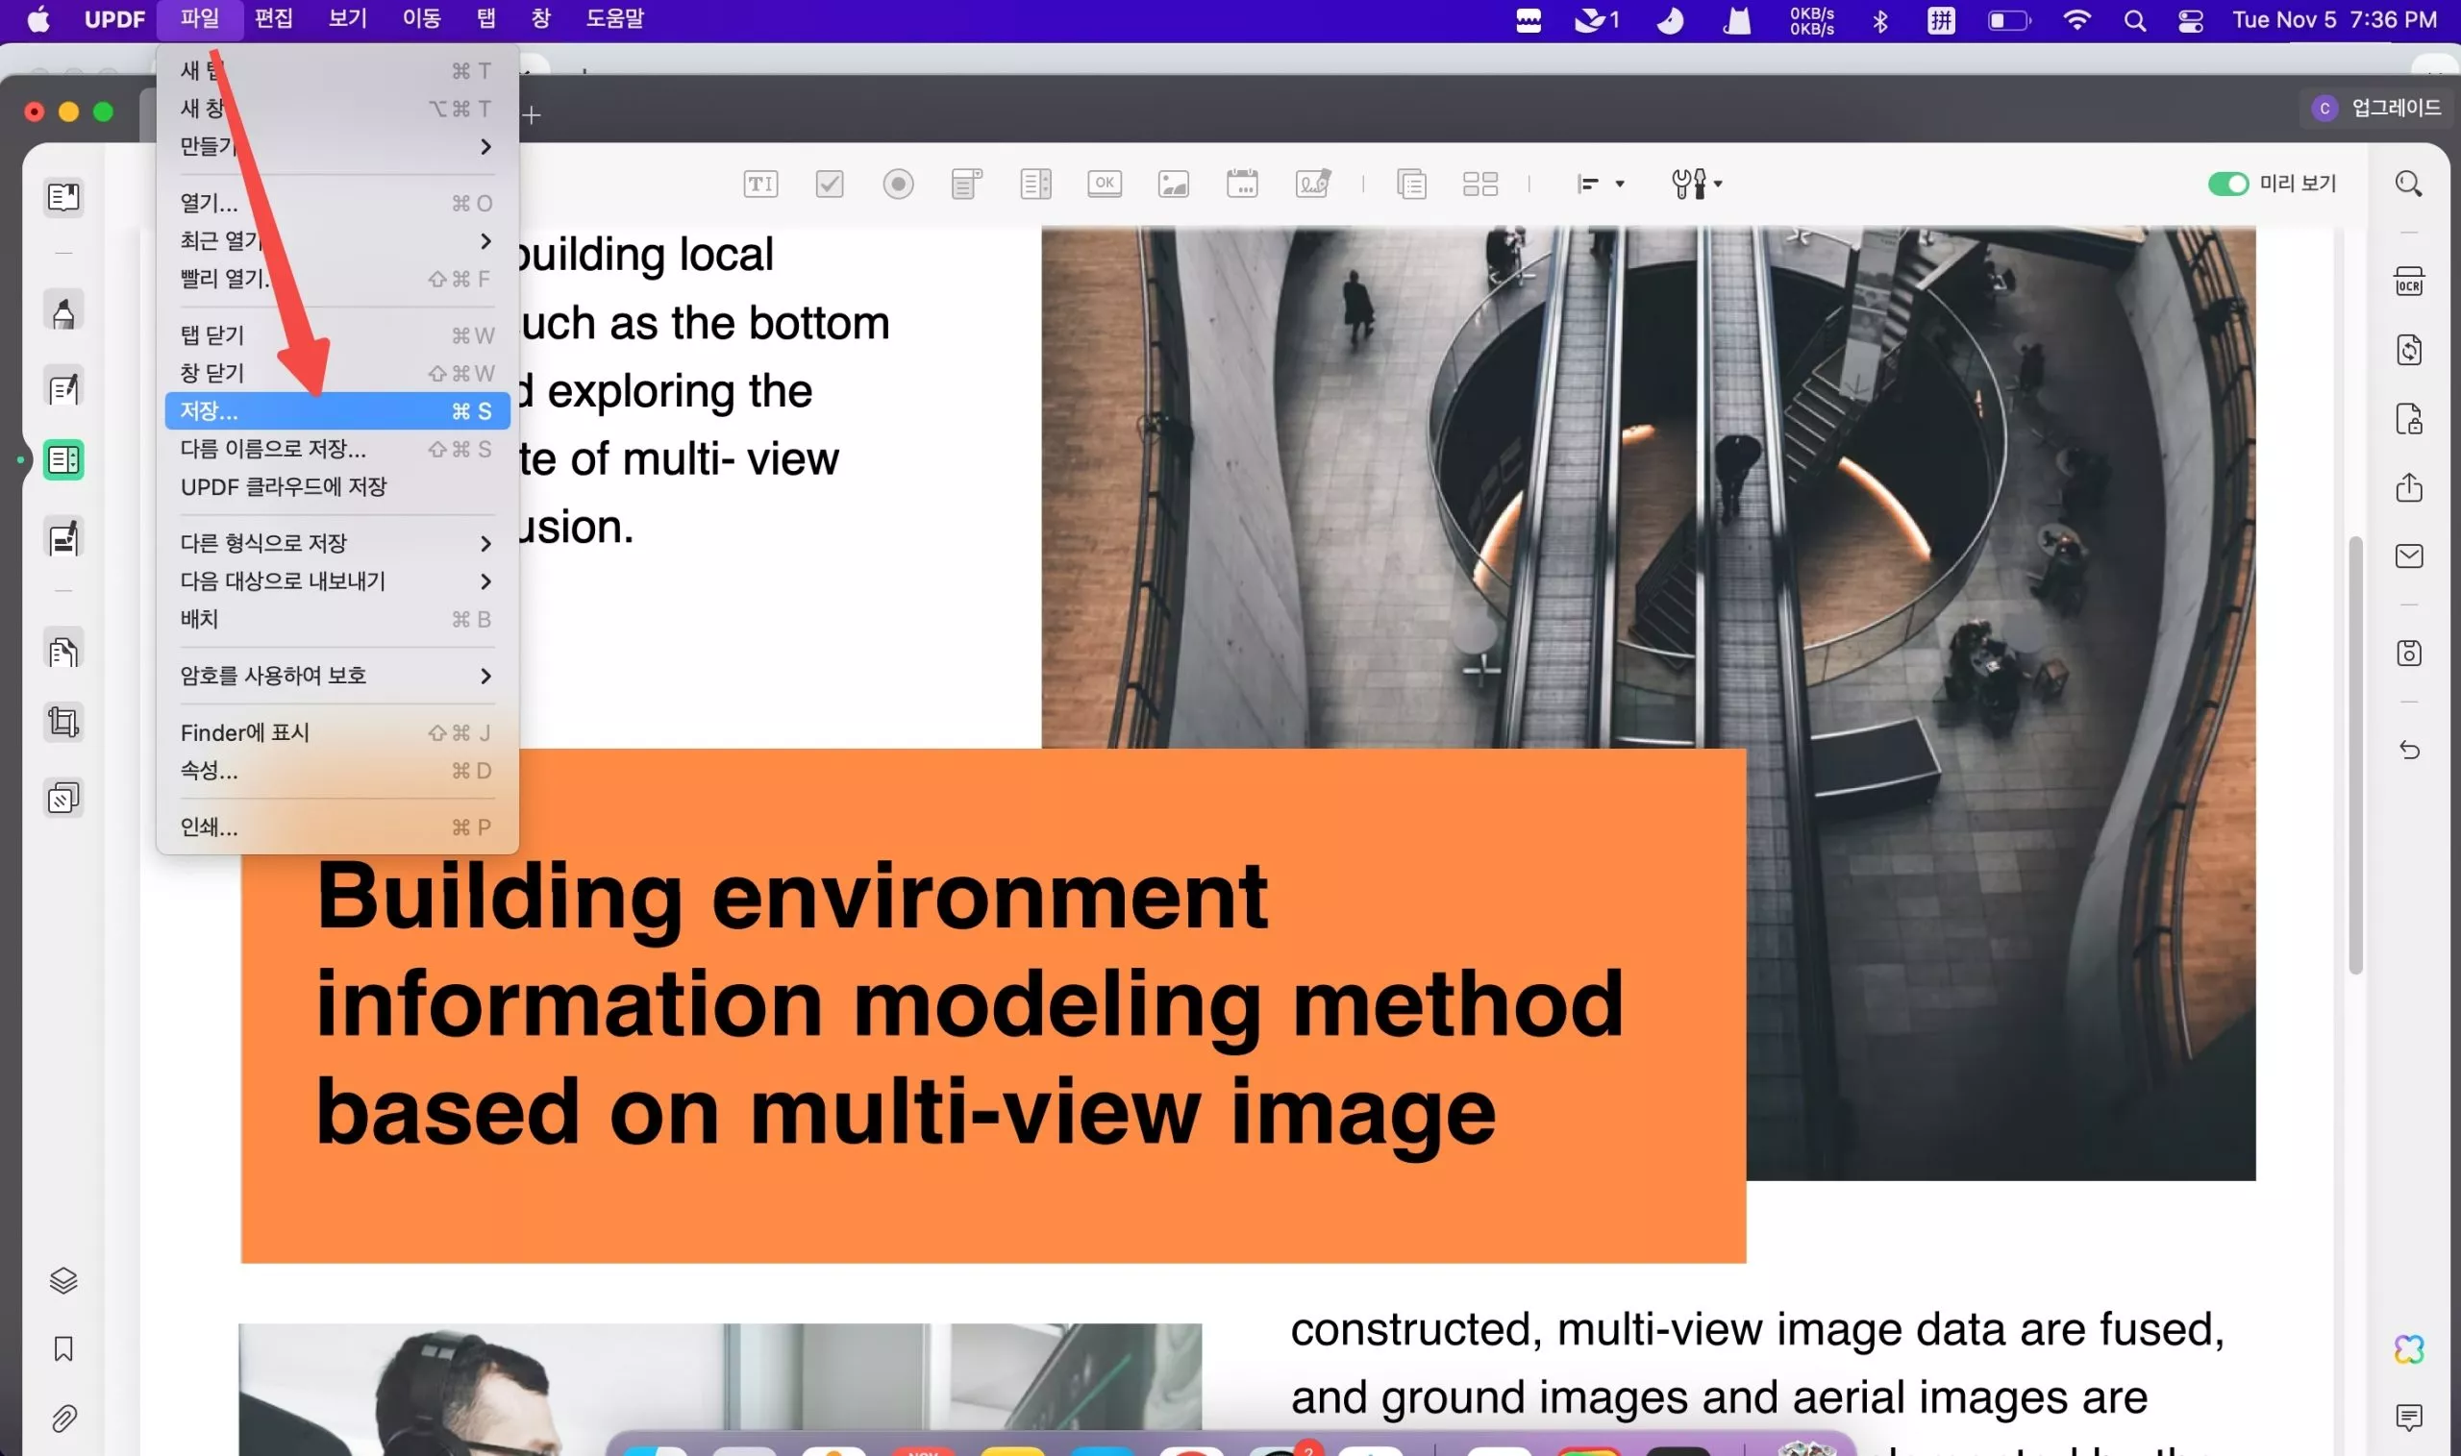Select the digital signature form tool

pyautogui.click(x=1313, y=184)
